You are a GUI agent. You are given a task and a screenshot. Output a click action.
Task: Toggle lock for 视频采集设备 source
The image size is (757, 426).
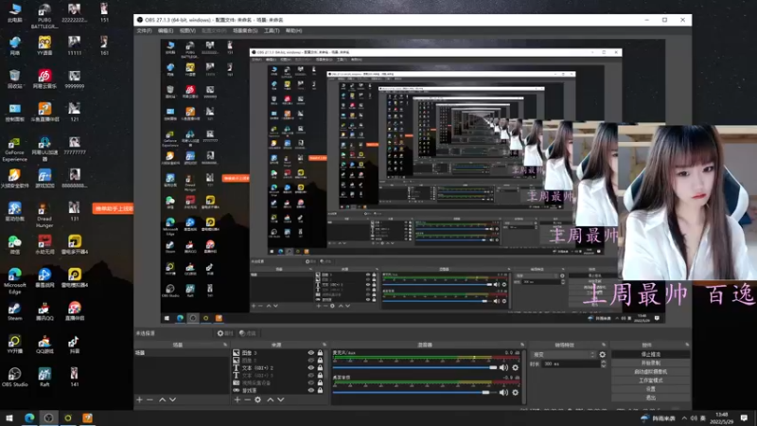[x=320, y=382]
